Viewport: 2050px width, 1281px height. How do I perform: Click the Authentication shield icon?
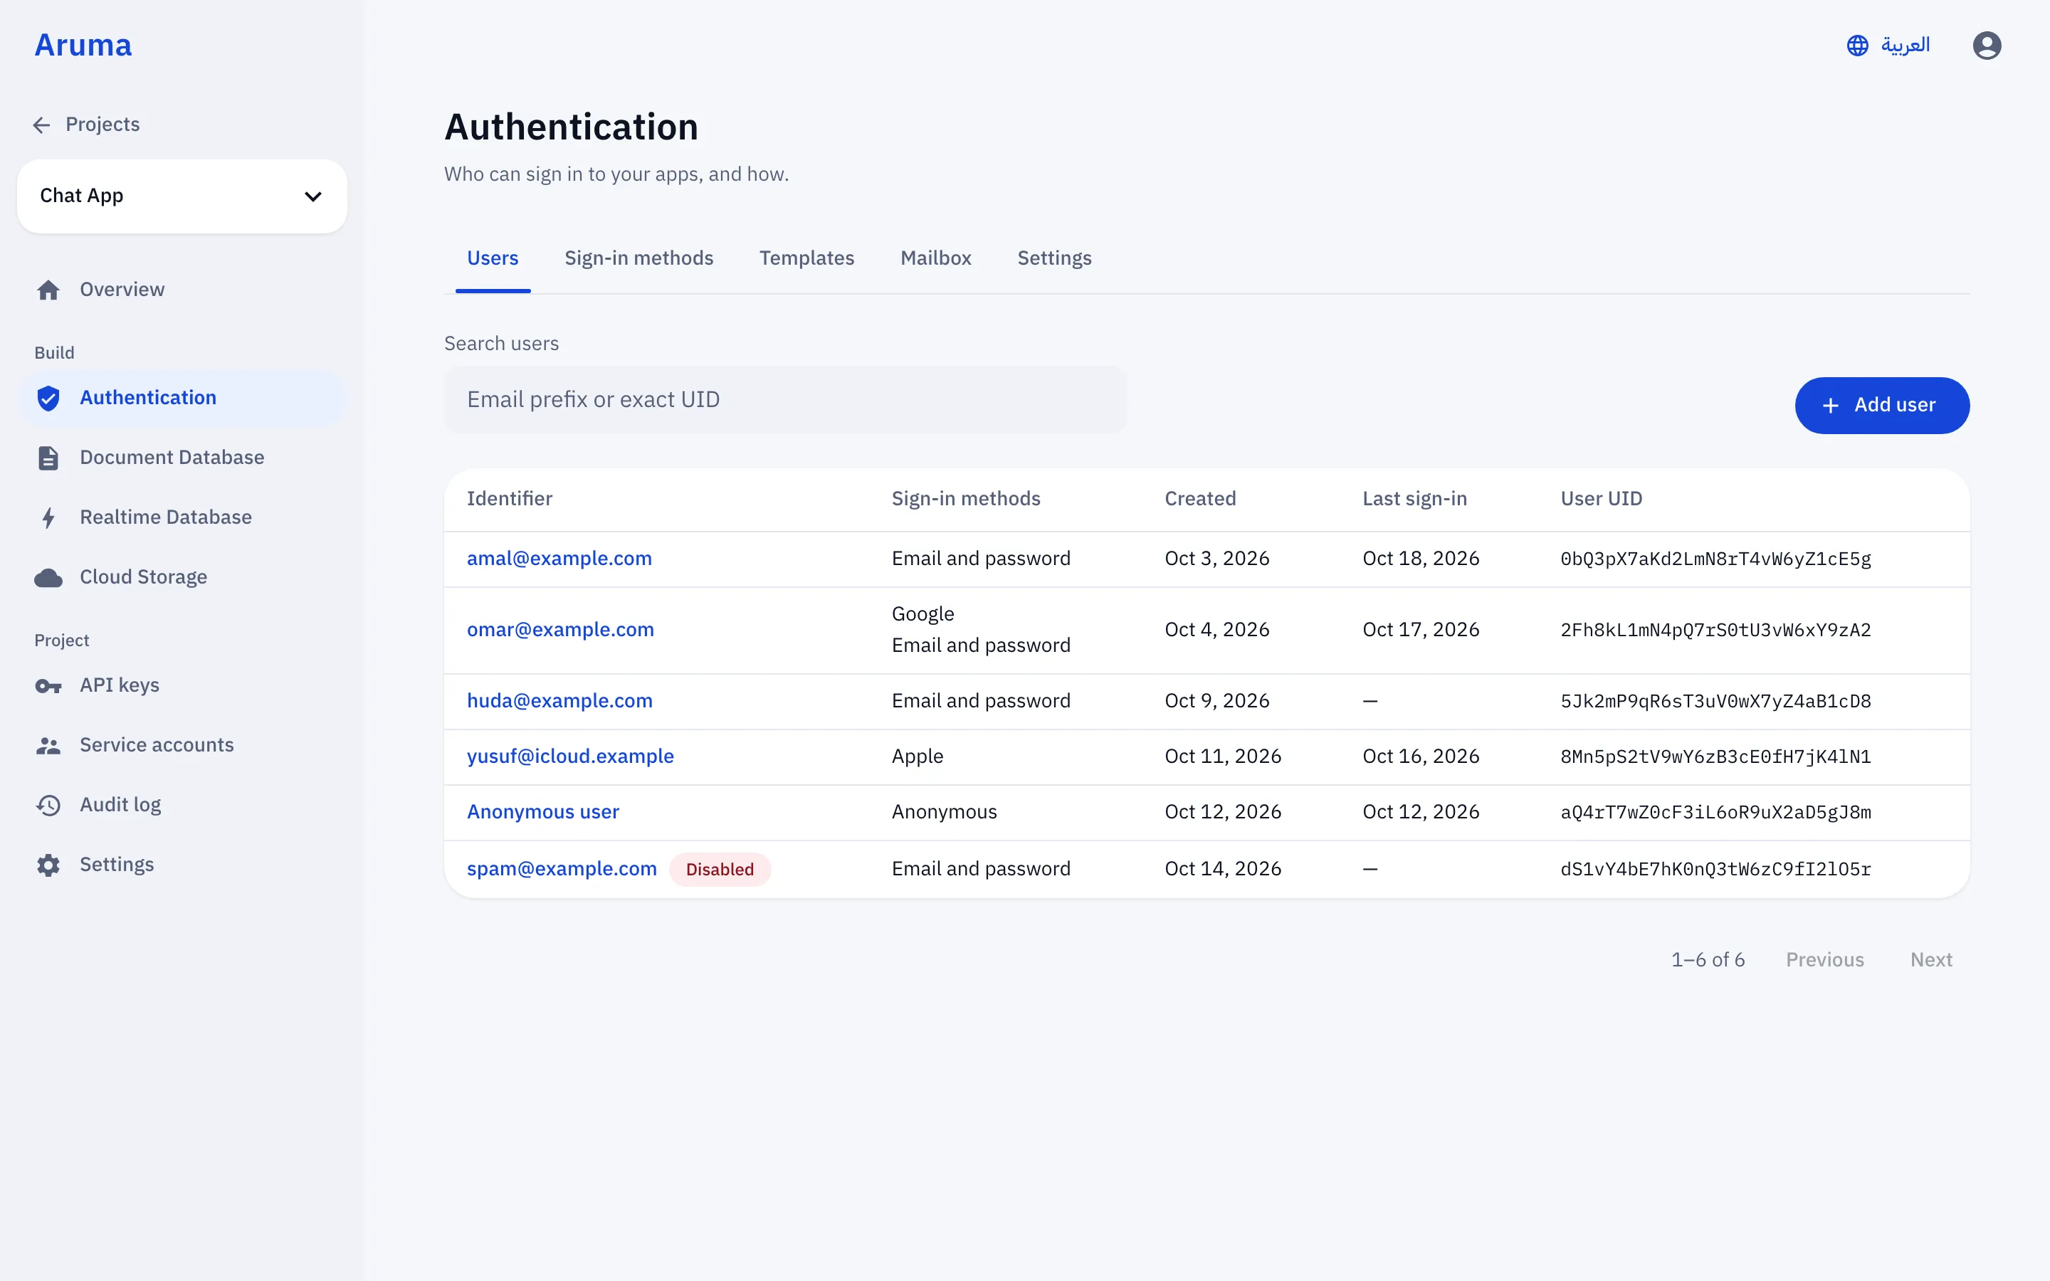click(x=48, y=399)
